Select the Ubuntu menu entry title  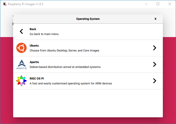34,46
